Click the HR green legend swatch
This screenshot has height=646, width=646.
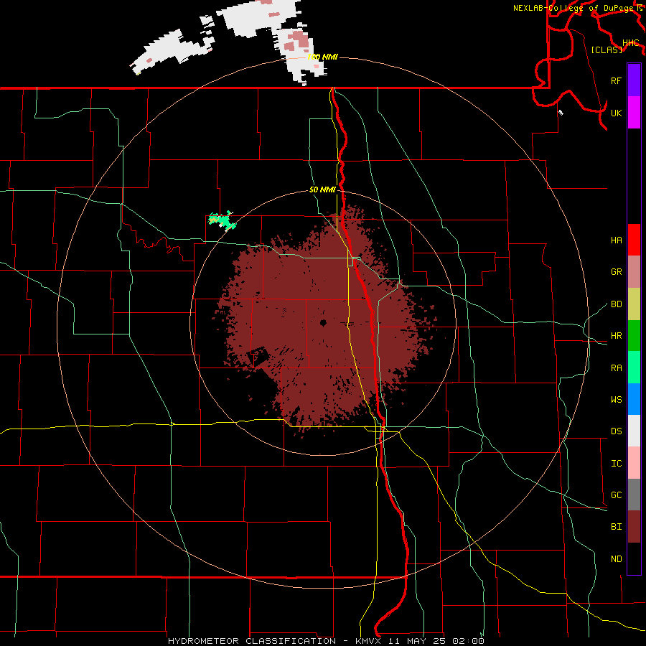pyautogui.click(x=634, y=335)
